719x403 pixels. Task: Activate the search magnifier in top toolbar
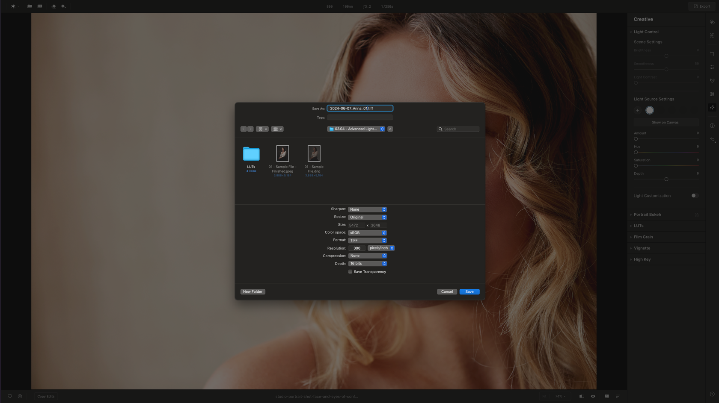[x=62, y=6]
